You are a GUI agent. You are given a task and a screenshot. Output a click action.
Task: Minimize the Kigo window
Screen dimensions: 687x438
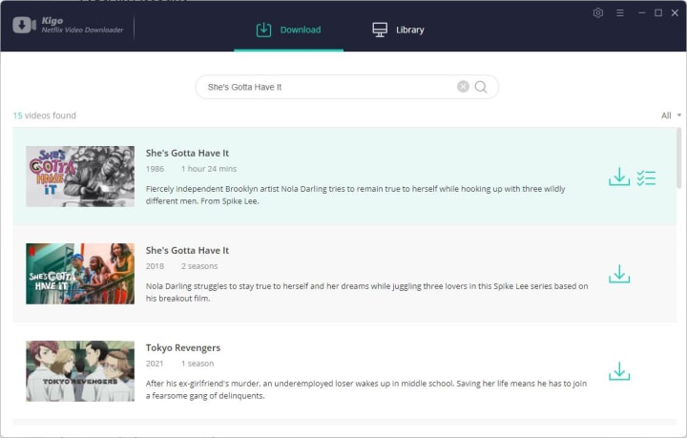pos(642,13)
